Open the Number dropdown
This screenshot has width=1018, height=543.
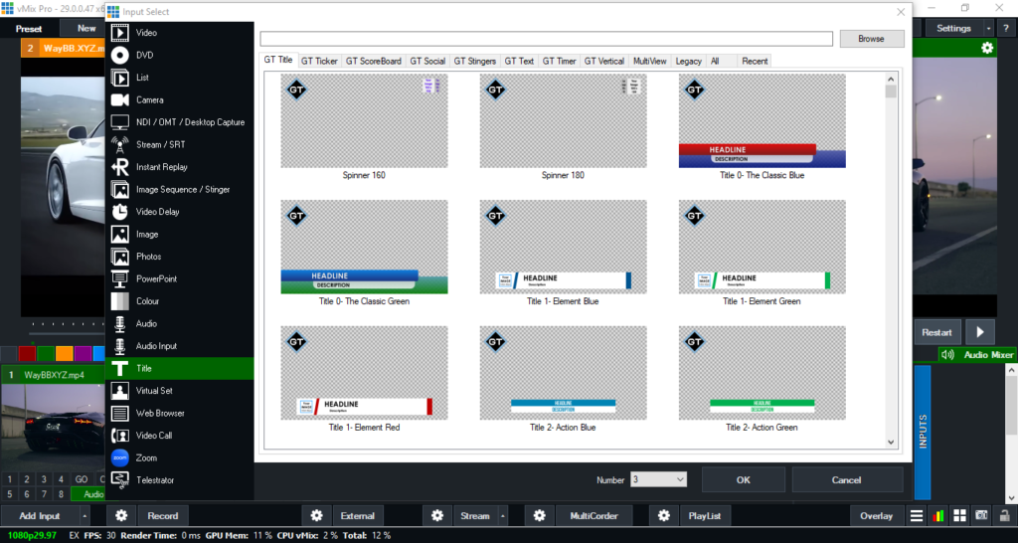(658, 480)
